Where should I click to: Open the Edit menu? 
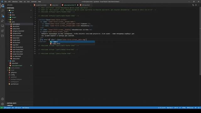(9, 2)
